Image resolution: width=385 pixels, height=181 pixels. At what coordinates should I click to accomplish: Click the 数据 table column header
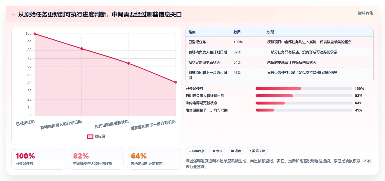pos(237,32)
